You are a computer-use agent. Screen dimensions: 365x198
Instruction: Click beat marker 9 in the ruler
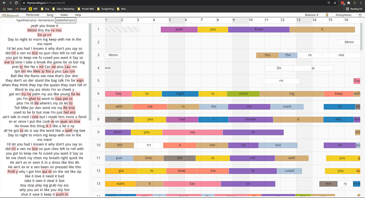click(234, 20)
